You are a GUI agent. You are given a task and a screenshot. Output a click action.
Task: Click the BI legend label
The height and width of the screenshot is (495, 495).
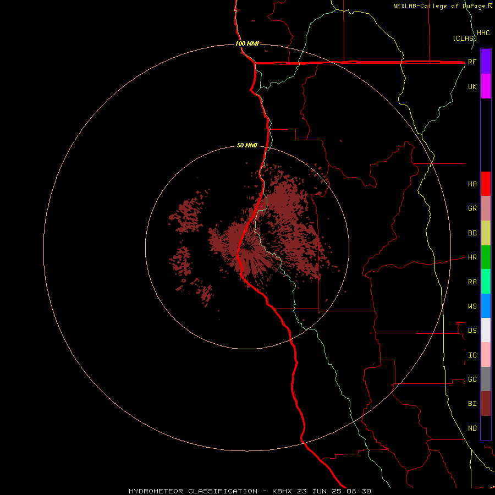(472, 404)
